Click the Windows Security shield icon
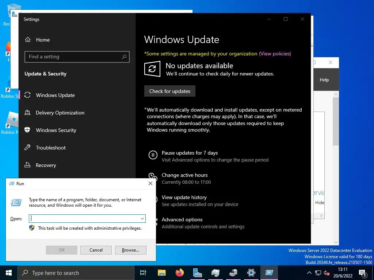This screenshot has height=280, width=374. [x=27, y=130]
